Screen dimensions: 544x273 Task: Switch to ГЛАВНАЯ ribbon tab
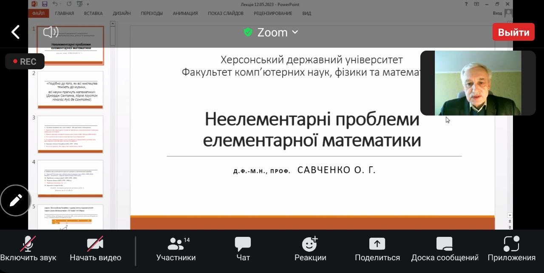(64, 13)
